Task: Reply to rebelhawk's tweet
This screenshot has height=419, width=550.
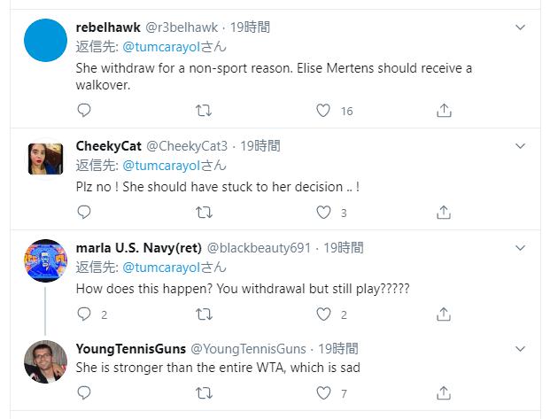Action: click(84, 111)
